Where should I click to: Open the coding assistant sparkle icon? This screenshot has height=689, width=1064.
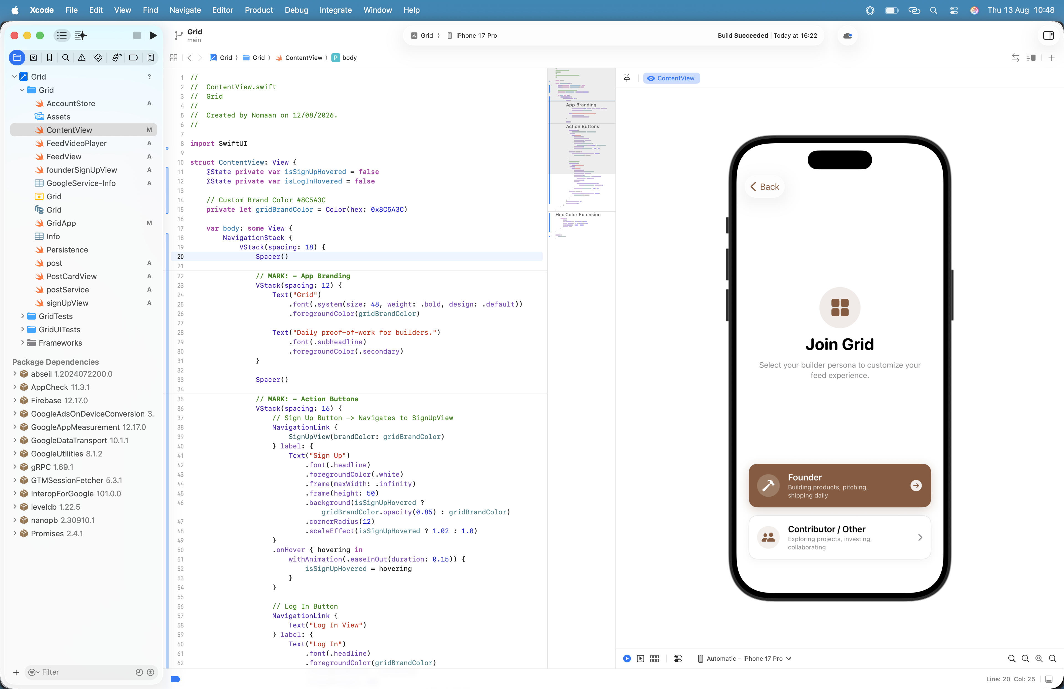coord(81,35)
